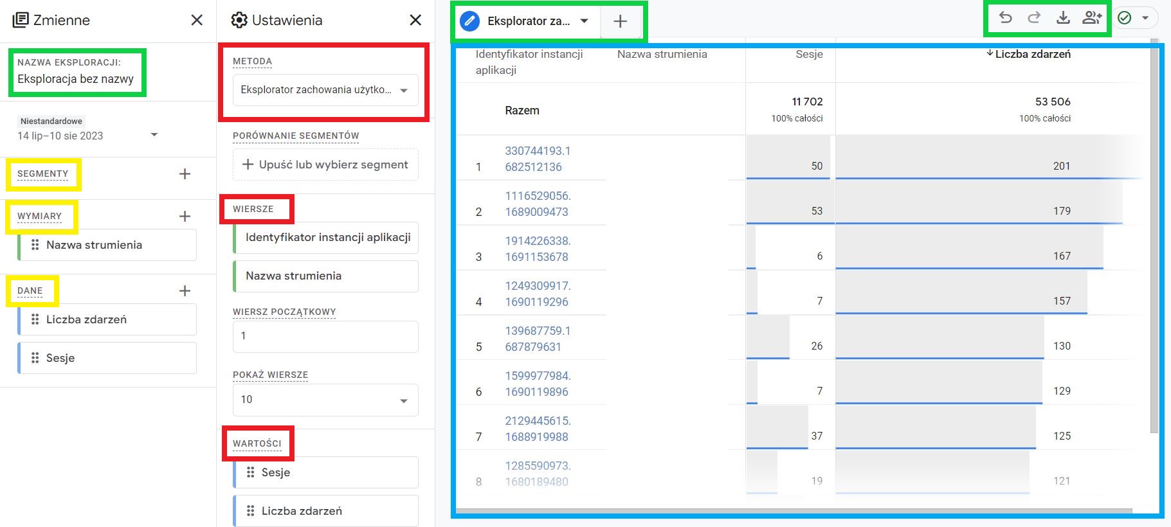This screenshot has width=1171, height=527.
Task: Click the Sesje column header
Action: [809, 55]
